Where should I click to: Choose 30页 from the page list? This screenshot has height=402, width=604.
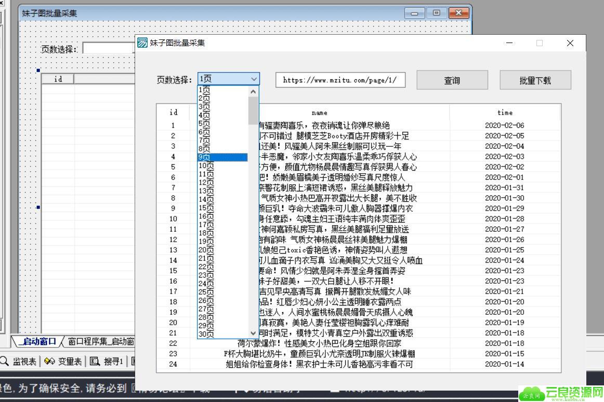[x=222, y=334]
